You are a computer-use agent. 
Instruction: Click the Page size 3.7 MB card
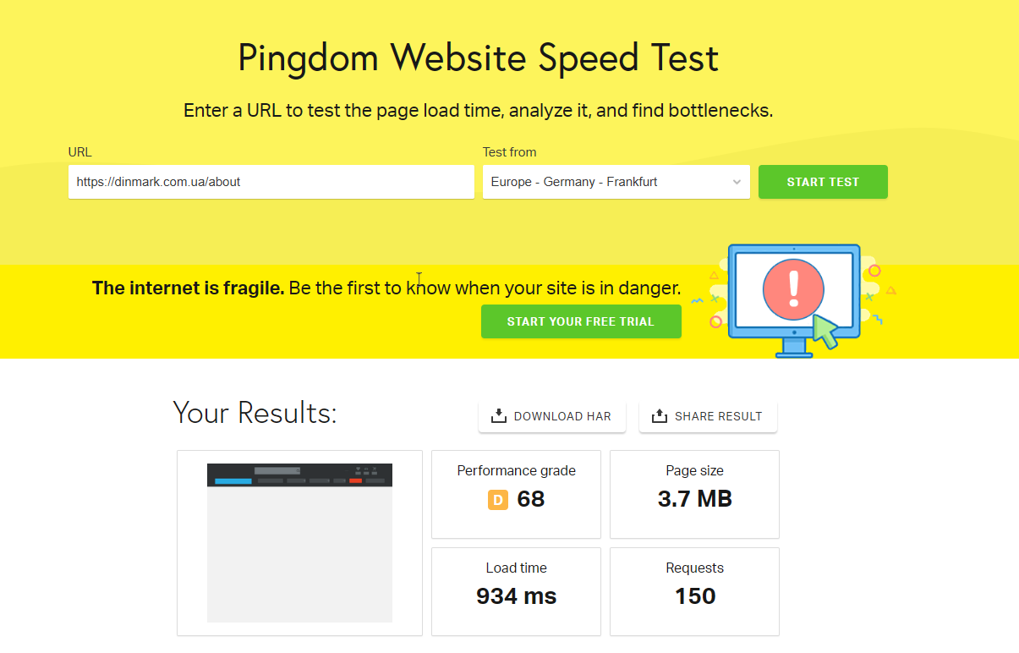694,494
